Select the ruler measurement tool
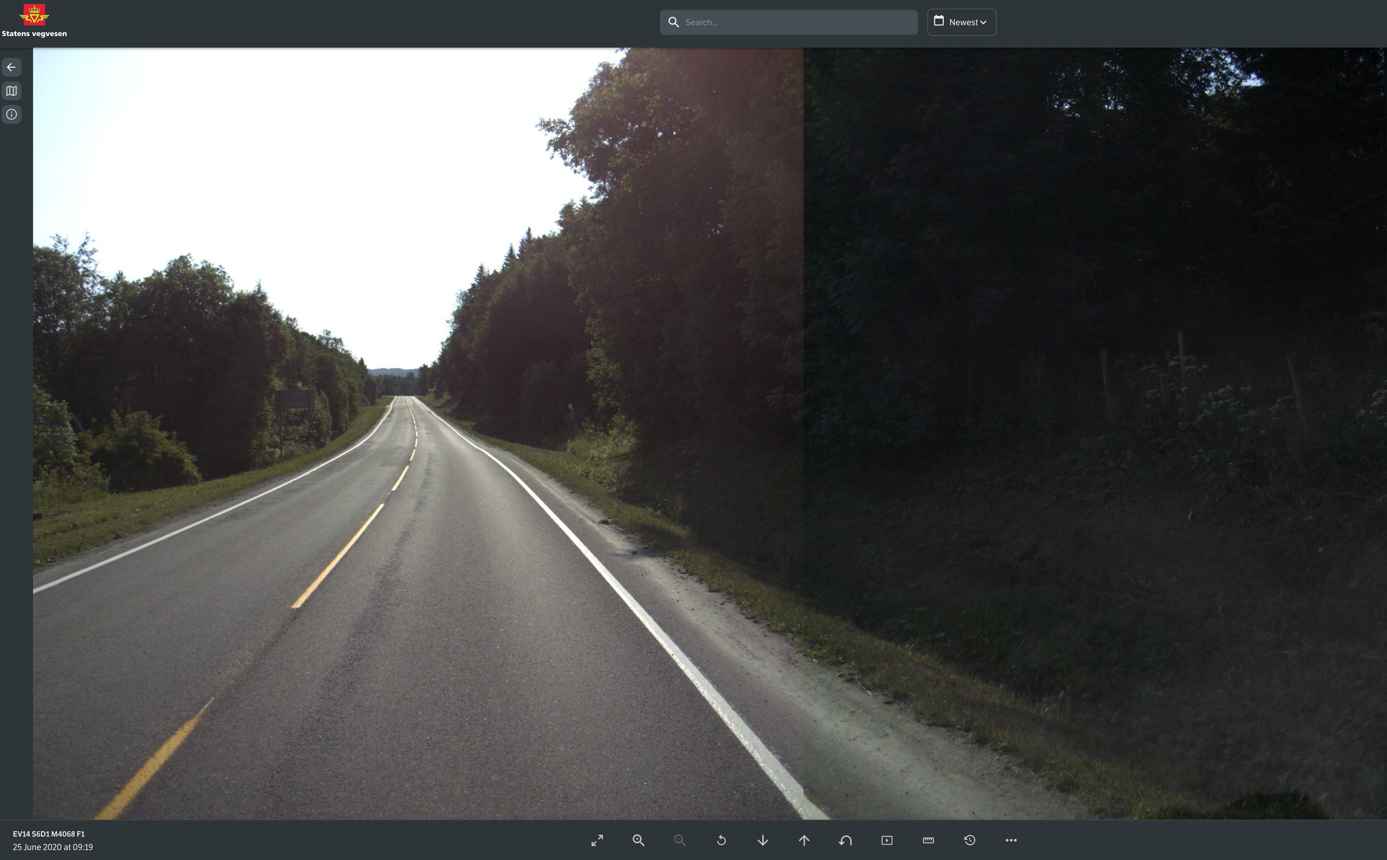 click(928, 840)
